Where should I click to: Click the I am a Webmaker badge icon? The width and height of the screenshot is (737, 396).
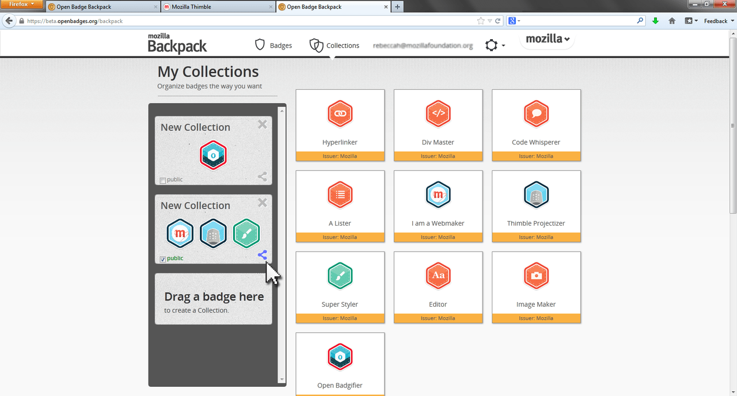[438, 195]
